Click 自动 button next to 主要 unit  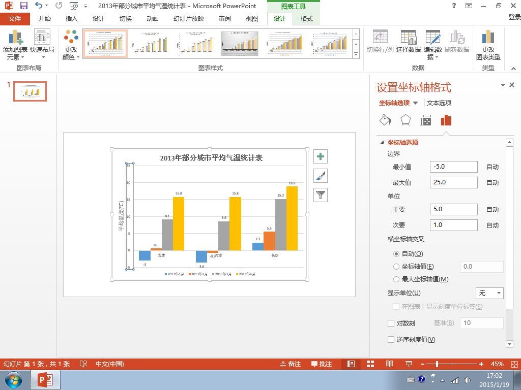tap(493, 210)
